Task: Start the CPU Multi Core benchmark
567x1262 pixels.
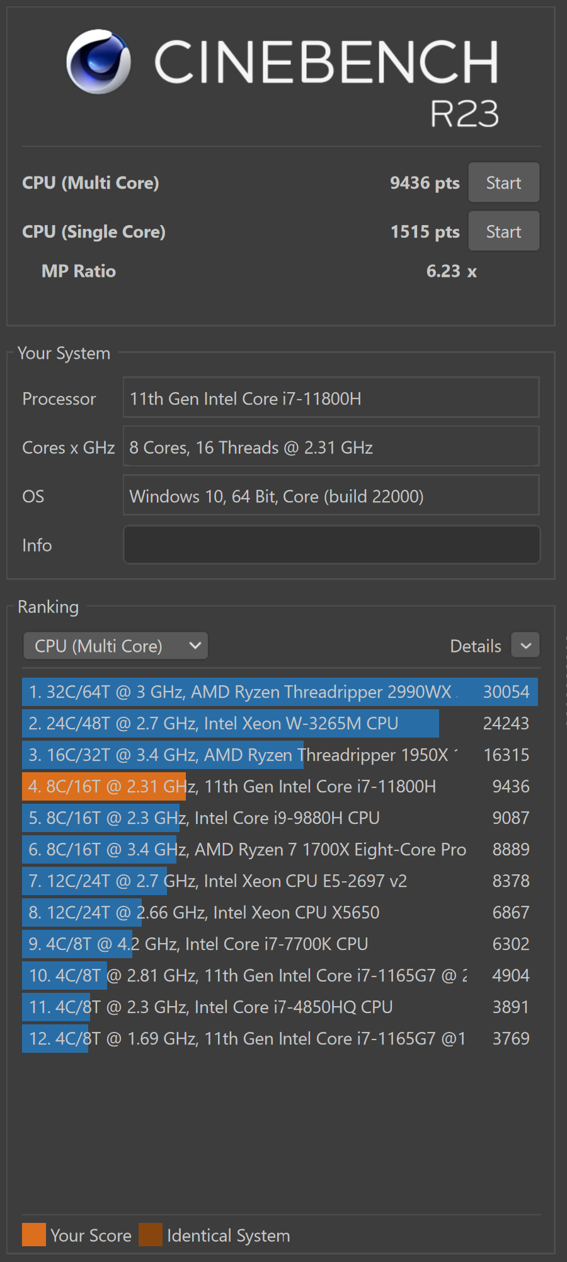Action: [503, 183]
